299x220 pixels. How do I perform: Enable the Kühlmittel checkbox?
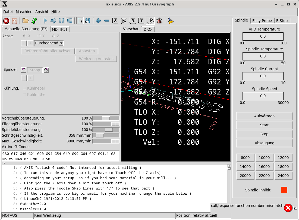(25, 94)
